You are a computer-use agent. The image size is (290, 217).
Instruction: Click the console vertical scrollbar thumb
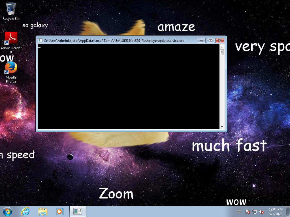(x=222, y=52)
